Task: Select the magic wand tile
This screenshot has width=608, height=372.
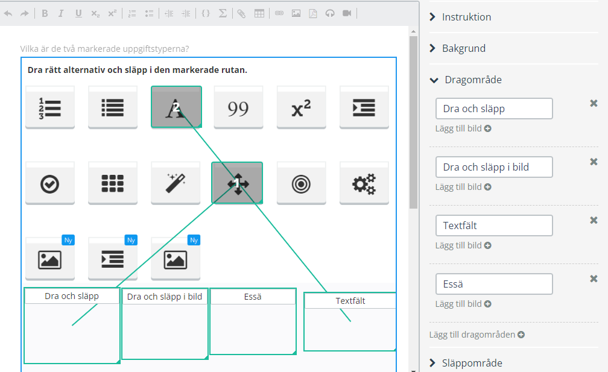Action: (176, 183)
